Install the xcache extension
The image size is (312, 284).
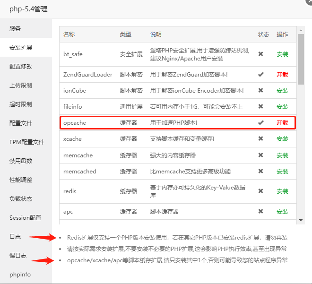282,138
